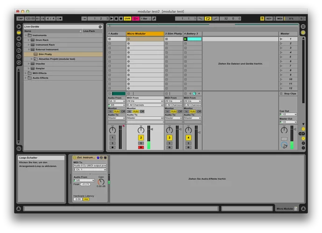Expand the Instrument Rack entry

tap(29, 45)
